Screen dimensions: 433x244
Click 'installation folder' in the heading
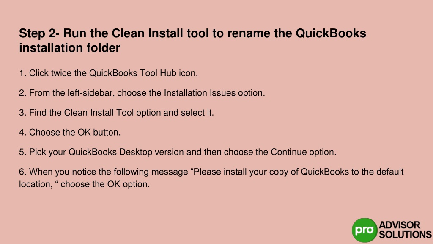point(70,48)
